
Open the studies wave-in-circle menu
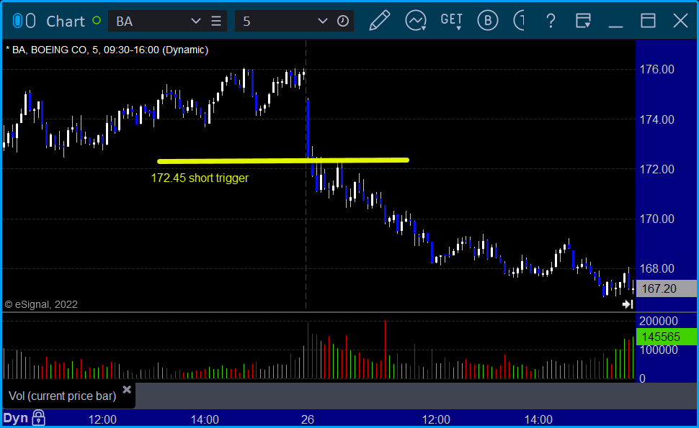[416, 21]
